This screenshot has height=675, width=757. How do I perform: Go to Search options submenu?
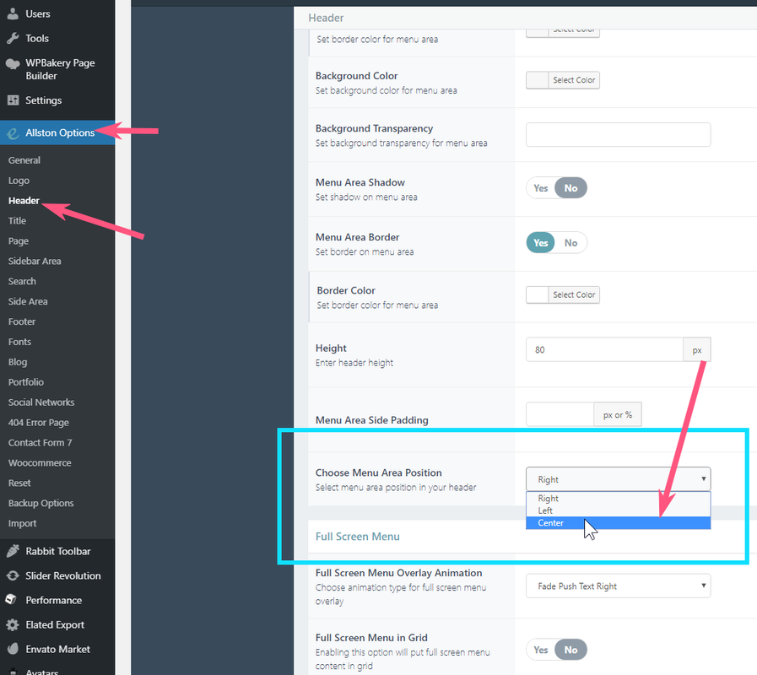point(22,281)
